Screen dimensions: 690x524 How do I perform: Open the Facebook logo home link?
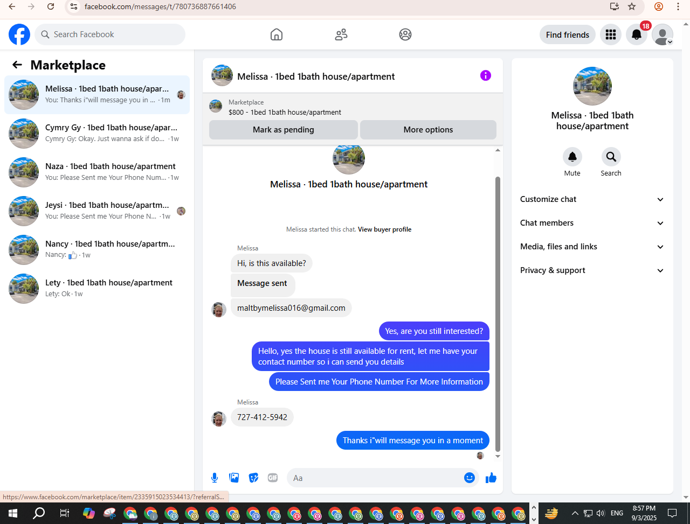[x=19, y=34]
